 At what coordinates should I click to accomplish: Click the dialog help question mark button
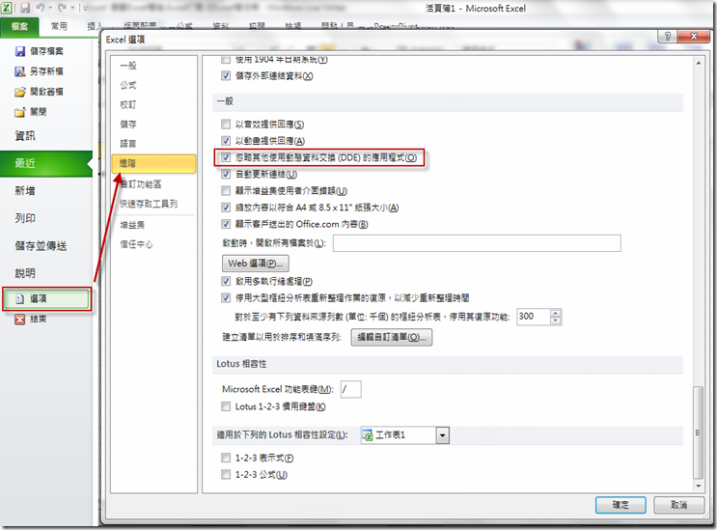coord(667,37)
